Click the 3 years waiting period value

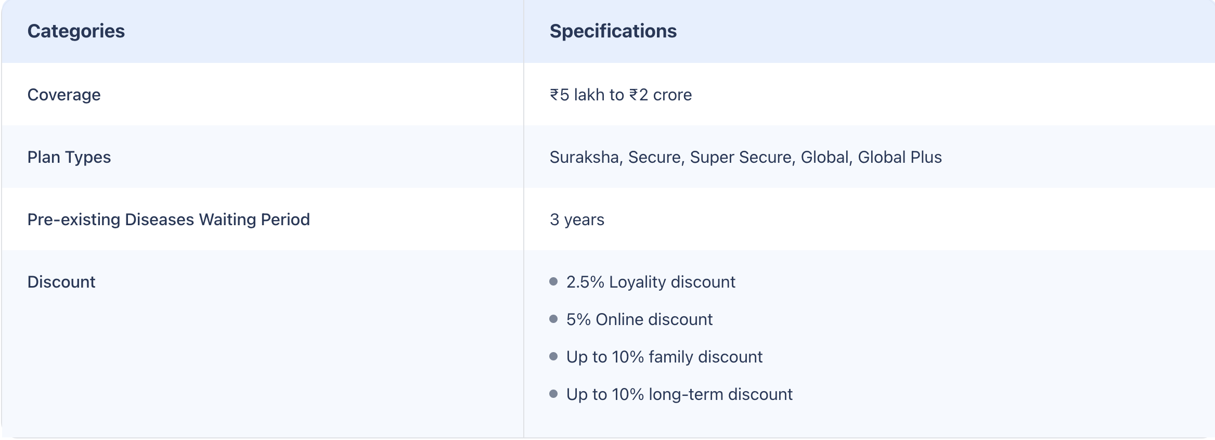[577, 219]
